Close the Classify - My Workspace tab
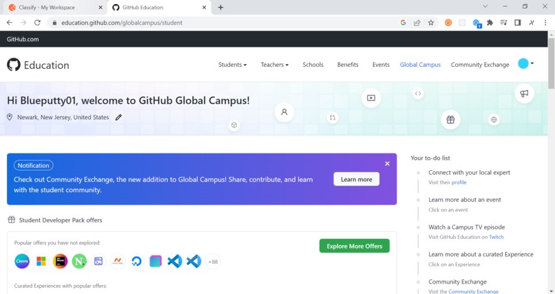This screenshot has height=294, width=555. (x=101, y=8)
